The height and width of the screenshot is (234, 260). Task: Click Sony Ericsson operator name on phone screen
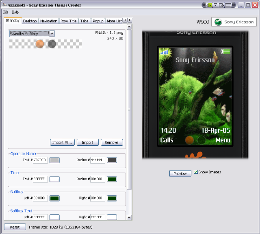(x=195, y=60)
